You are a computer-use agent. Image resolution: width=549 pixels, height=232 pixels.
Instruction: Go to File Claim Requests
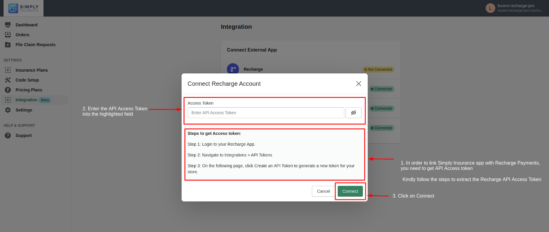pyautogui.click(x=35, y=45)
